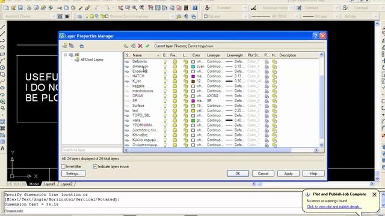The image size is (385, 216).
Task: Click the Open file icon in toolbar
Action: [13, 8]
